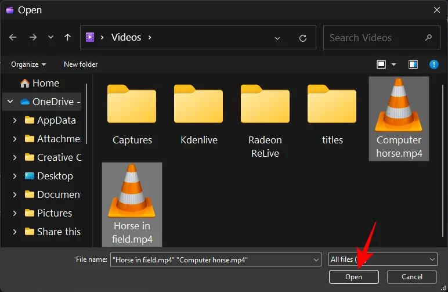This screenshot has height=292, width=448.
Task: Select the Radeon ReLive folder
Action: click(265, 121)
